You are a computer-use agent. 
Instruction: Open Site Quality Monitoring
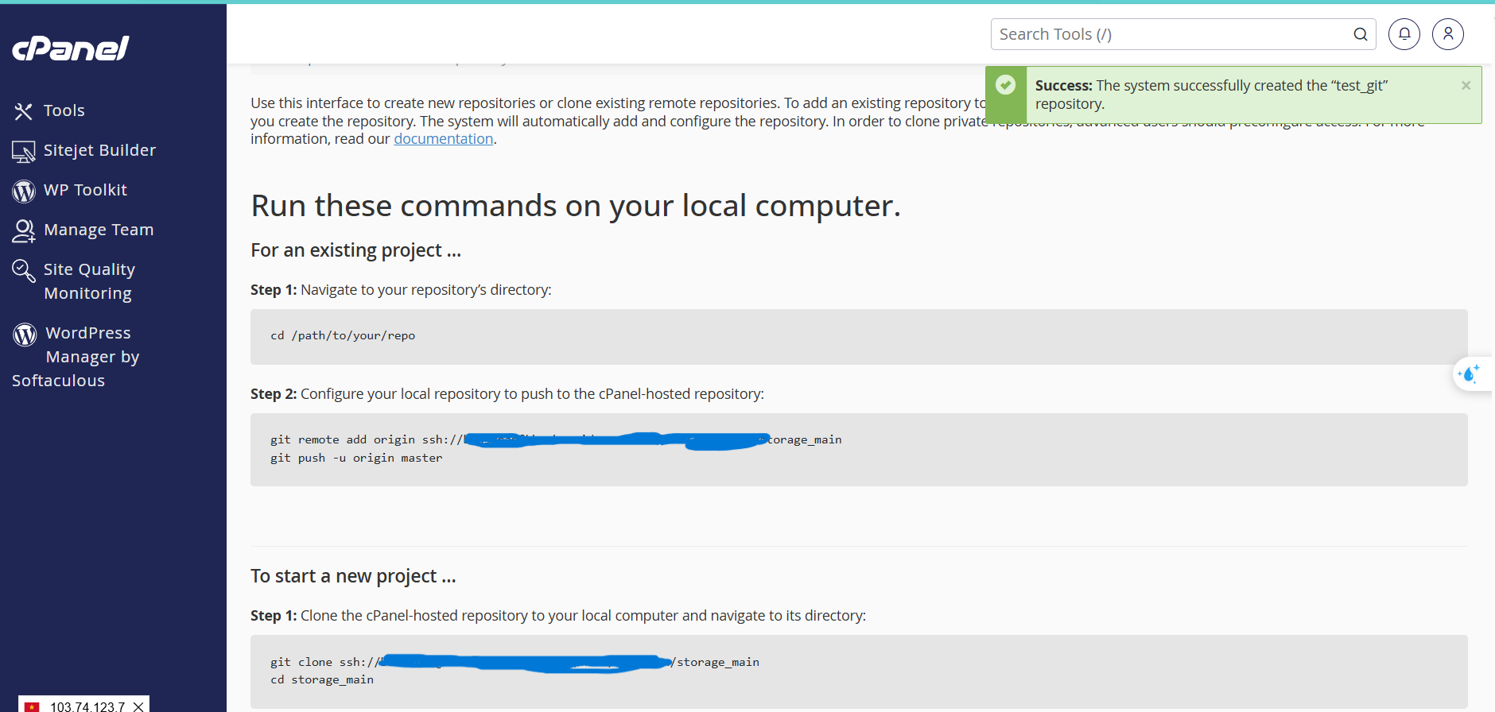click(x=90, y=281)
